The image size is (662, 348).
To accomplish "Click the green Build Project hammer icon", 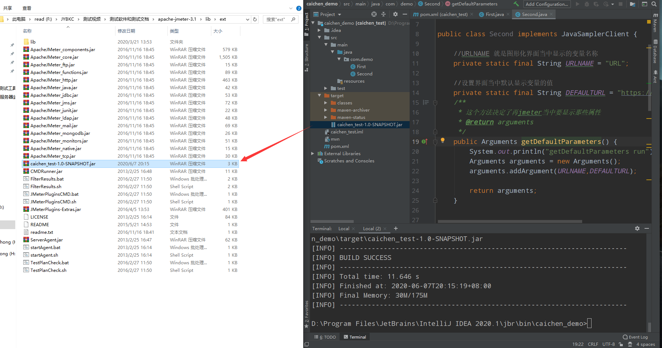I will tap(516, 4).
